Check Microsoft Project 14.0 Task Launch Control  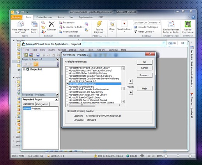[67, 70]
